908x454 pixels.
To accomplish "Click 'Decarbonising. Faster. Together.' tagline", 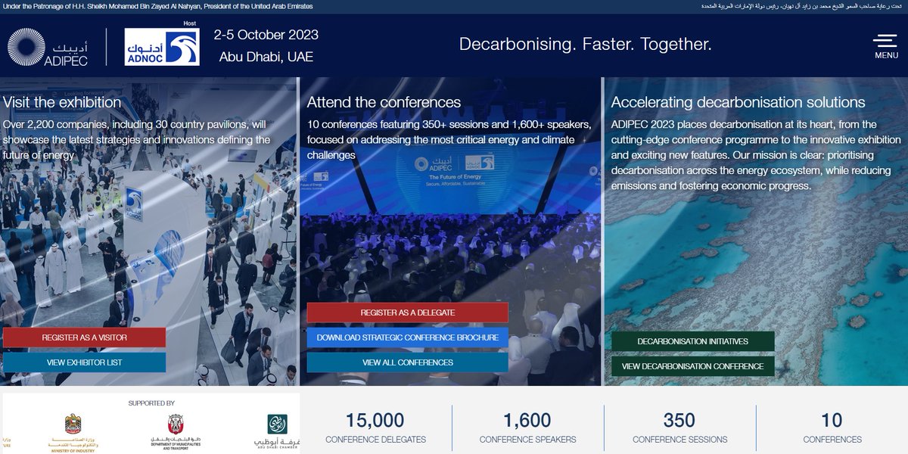I will [x=586, y=44].
